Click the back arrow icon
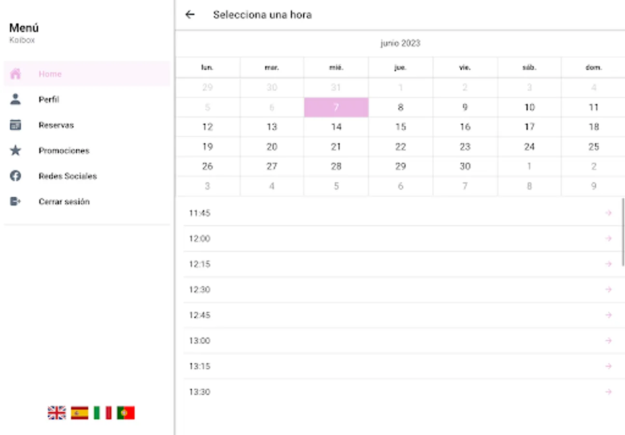The width and height of the screenshot is (625, 435). coord(190,14)
